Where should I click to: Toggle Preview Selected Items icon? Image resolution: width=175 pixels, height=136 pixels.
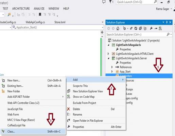point(156,29)
